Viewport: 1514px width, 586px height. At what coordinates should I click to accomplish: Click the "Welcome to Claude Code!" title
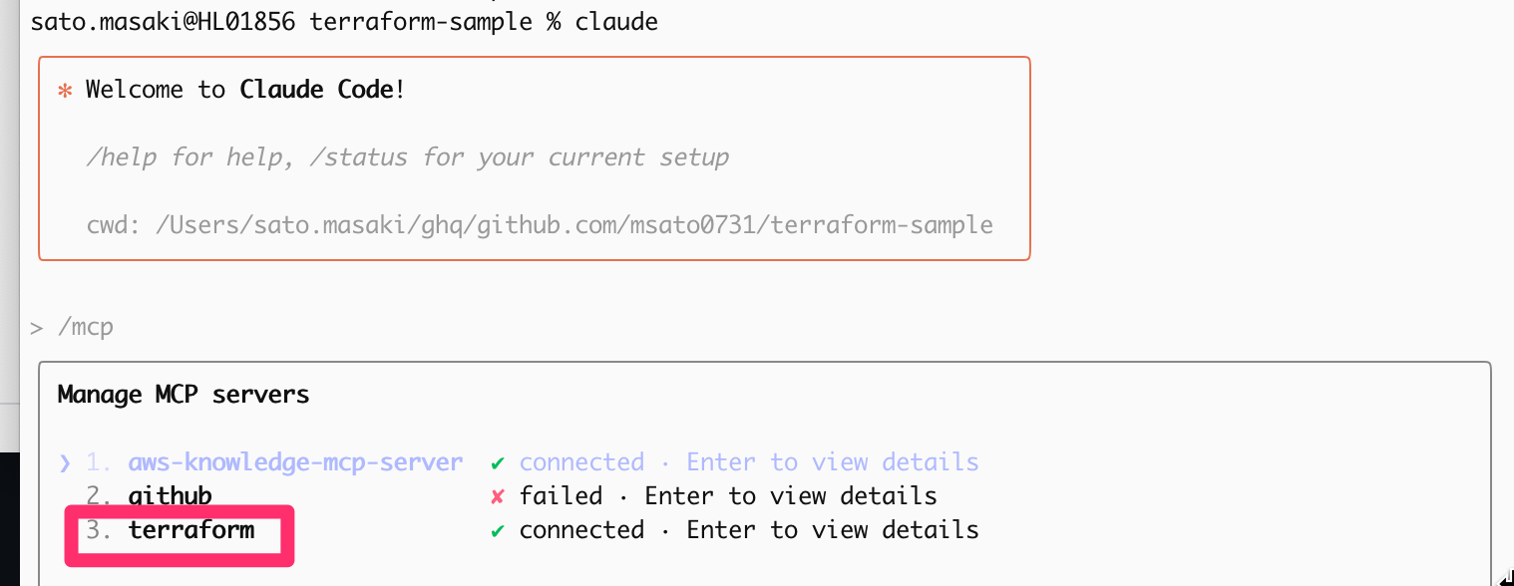(x=245, y=90)
